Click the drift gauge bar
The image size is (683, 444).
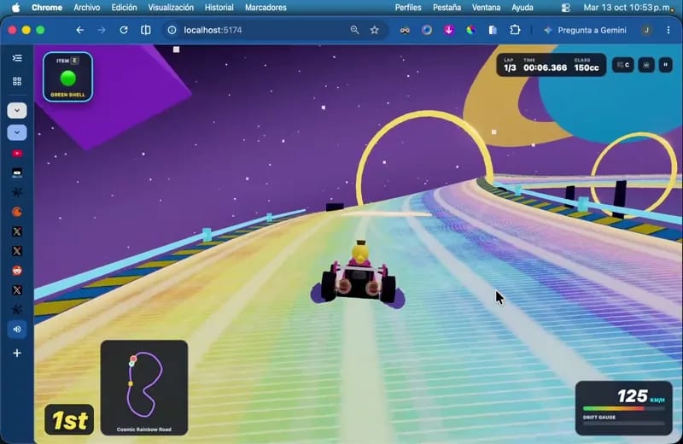(624, 424)
